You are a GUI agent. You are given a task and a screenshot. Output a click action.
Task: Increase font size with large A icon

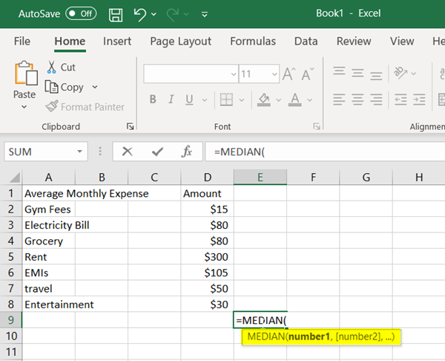pos(289,74)
